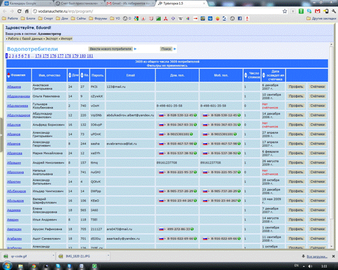The height and width of the screenshot is (270, 338).
Task: Click the page vertical scrollbar down arrow
Action: point(332,246)
